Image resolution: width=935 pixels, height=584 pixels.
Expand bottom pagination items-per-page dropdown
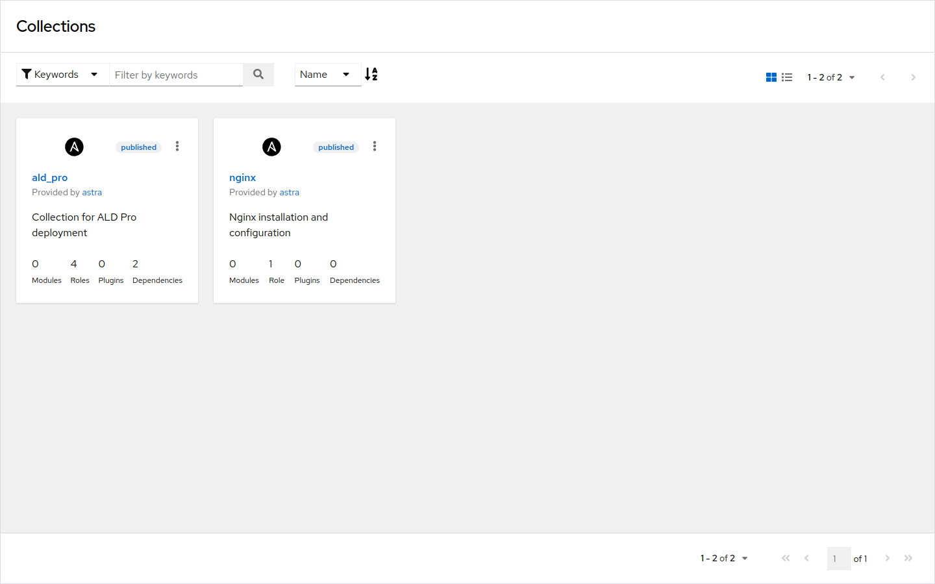click(x=724, y=558)
